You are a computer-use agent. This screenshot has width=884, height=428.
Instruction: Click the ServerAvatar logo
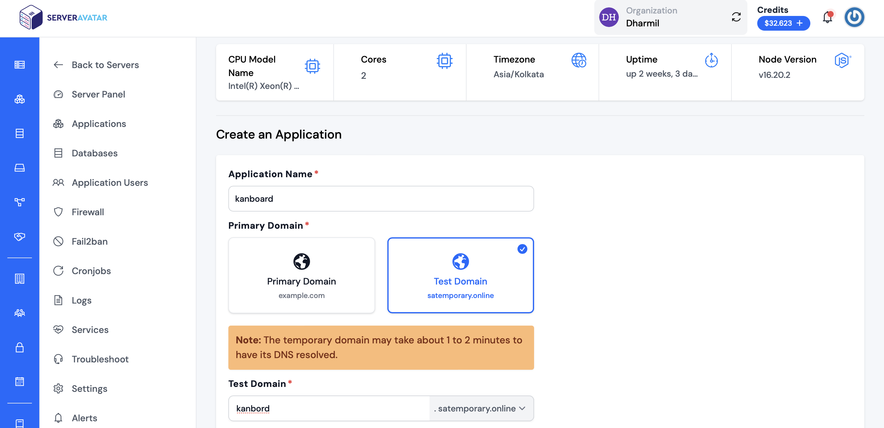click(x=64, y=17)
